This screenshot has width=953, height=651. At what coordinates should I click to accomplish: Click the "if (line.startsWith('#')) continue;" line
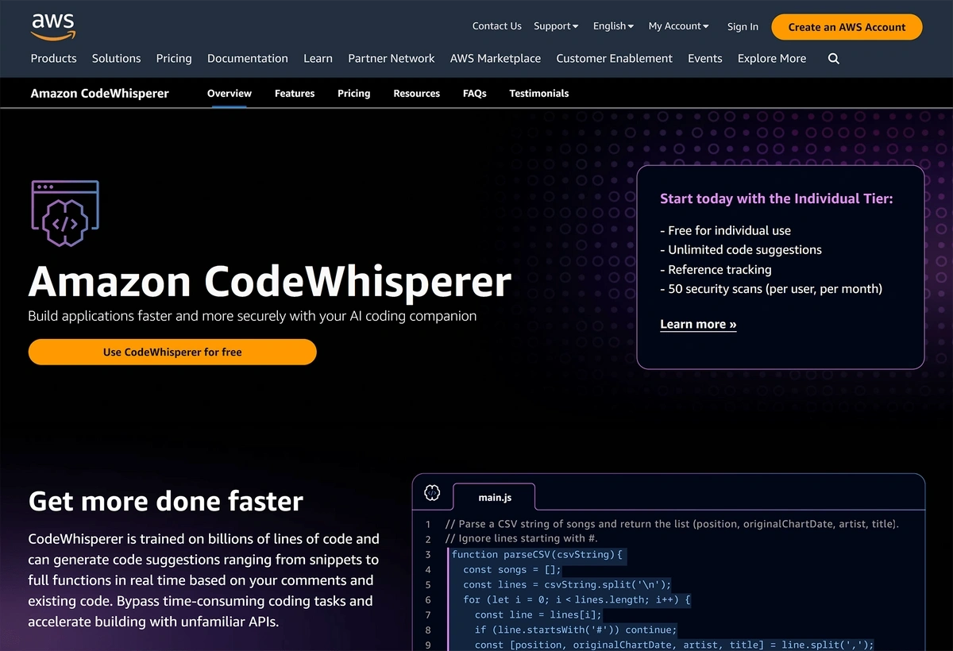[x=575, y=630]
